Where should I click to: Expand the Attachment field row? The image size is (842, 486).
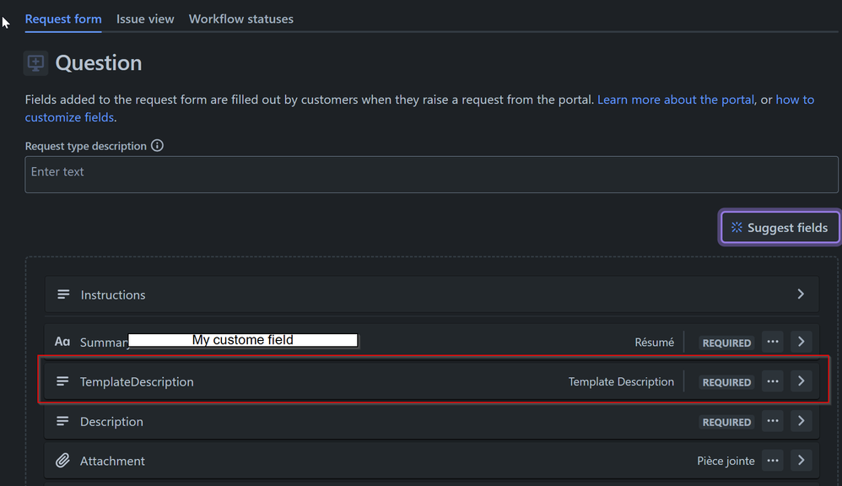(x=801, y=460)
